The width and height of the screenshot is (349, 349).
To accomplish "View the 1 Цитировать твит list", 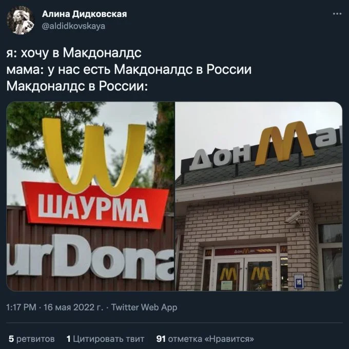I will pyautogui.click(x=105, y=339).
